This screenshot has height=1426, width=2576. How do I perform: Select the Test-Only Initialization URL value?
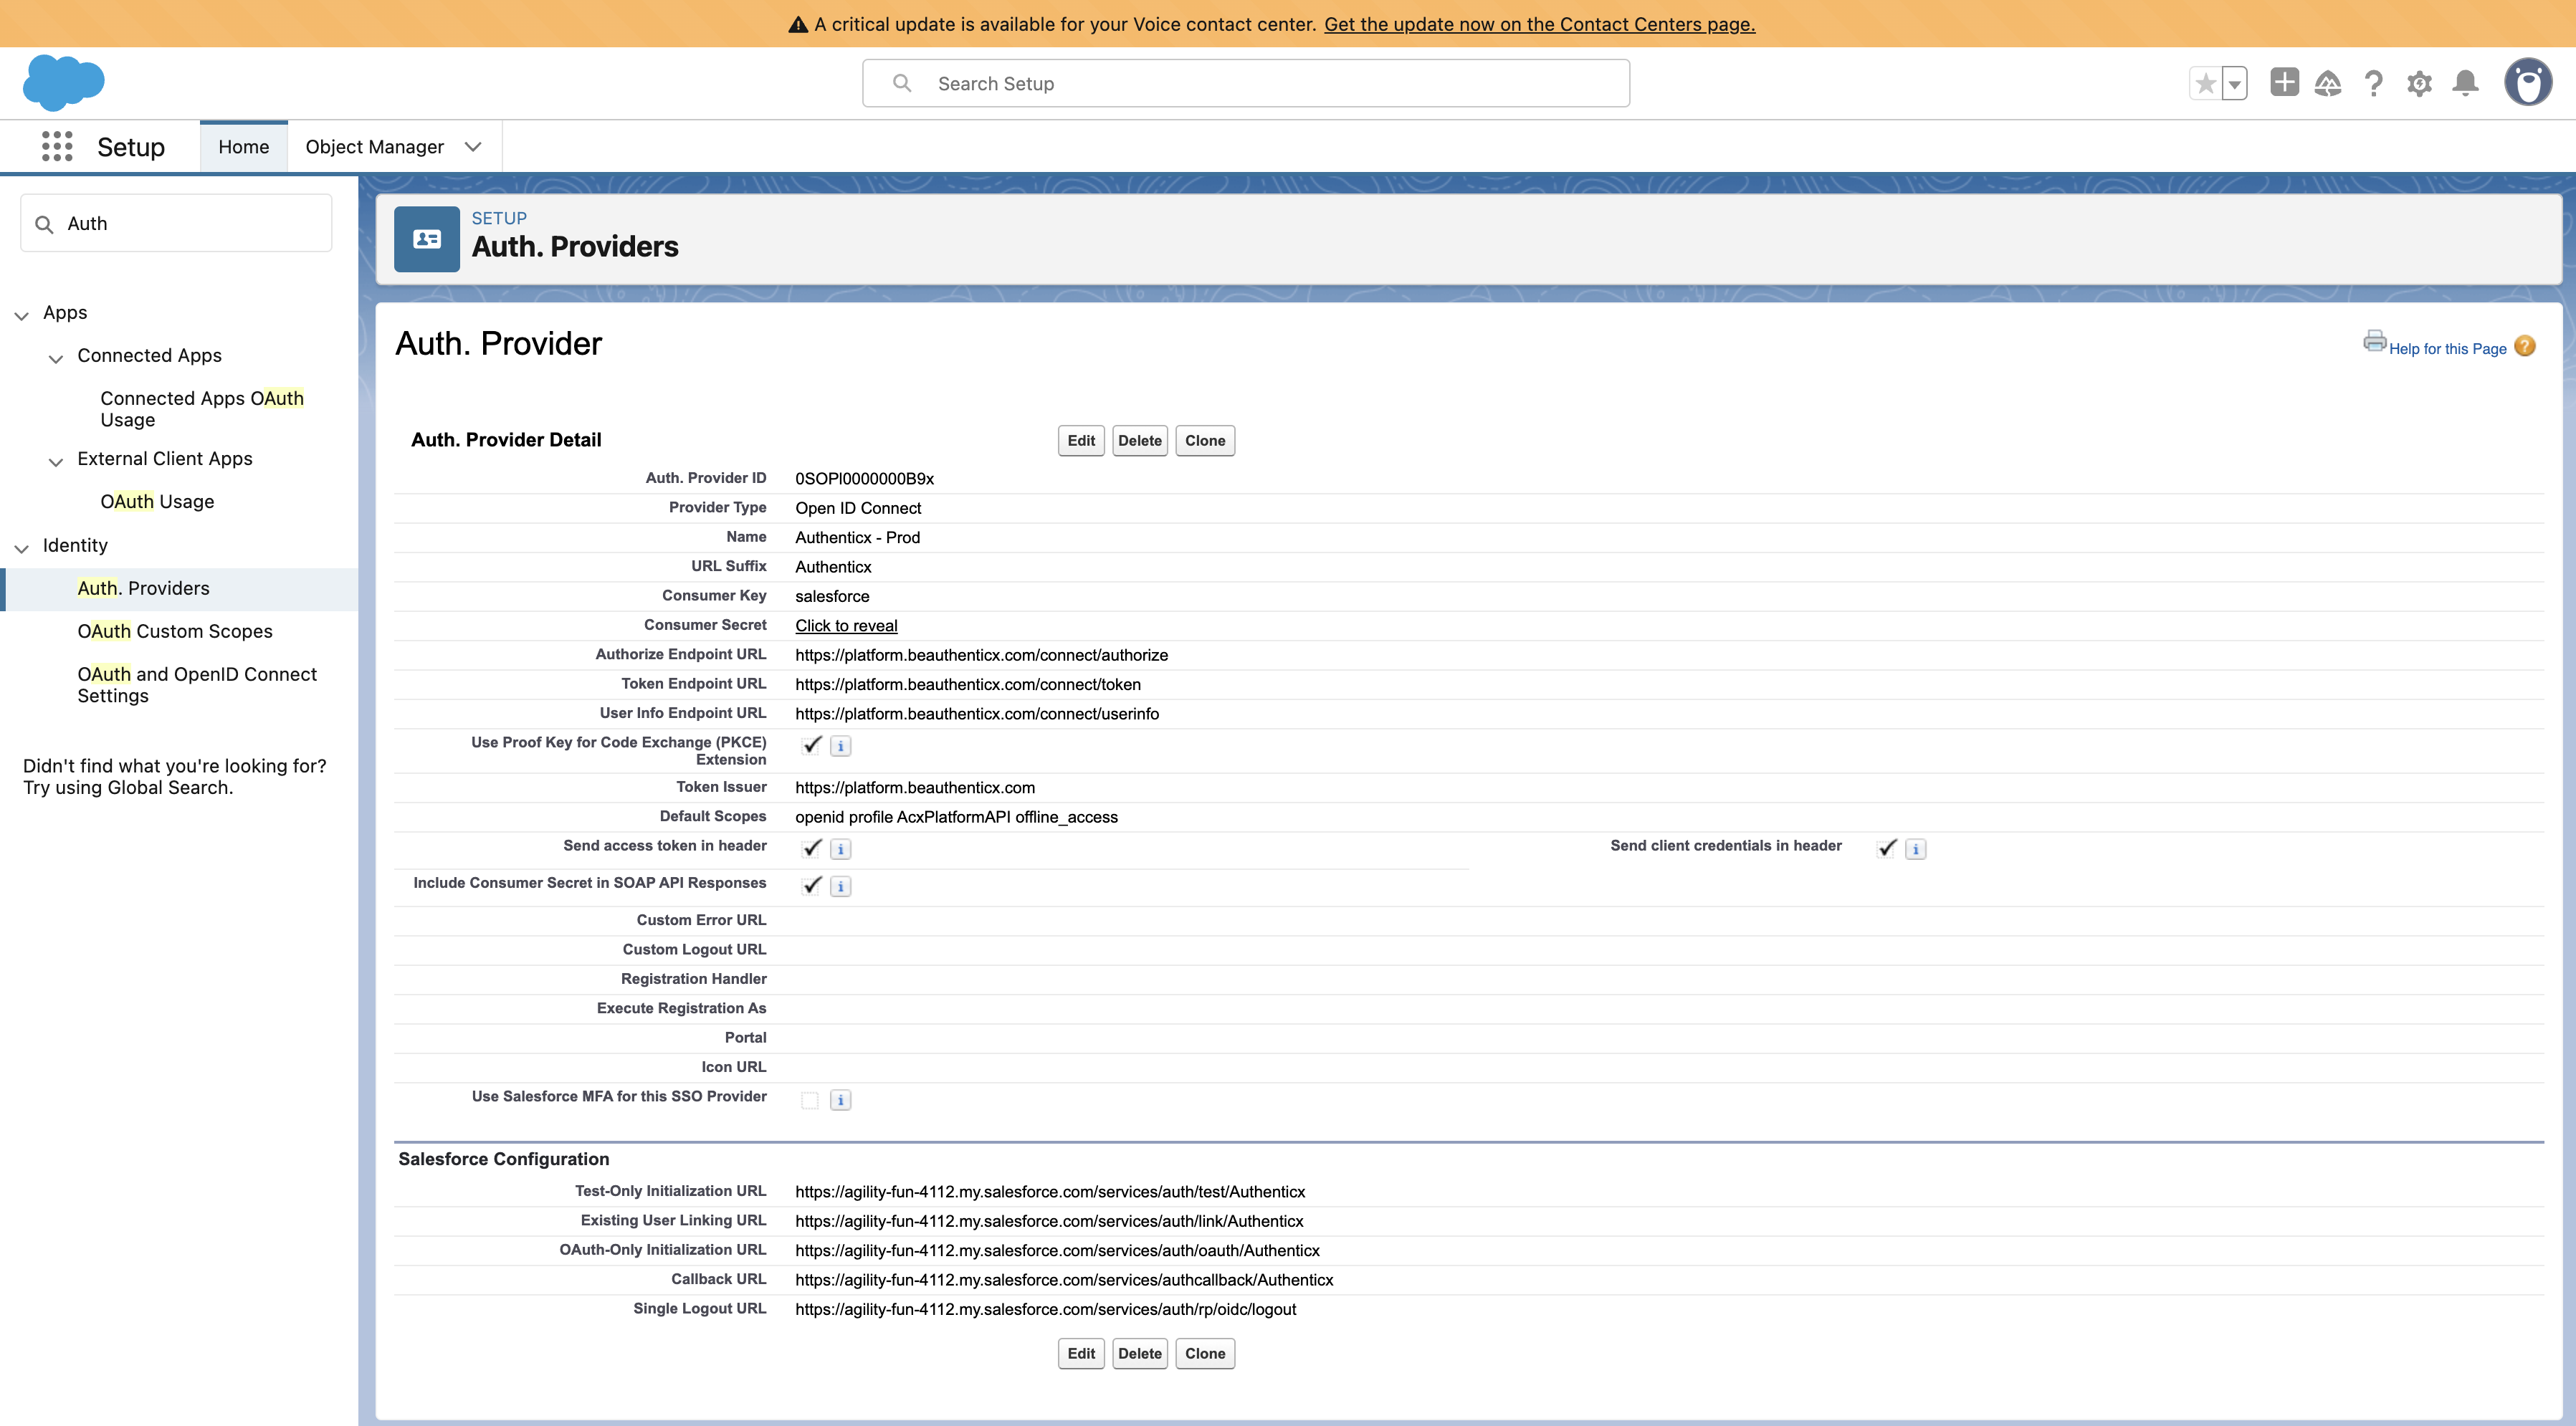pos(1050,1192)
